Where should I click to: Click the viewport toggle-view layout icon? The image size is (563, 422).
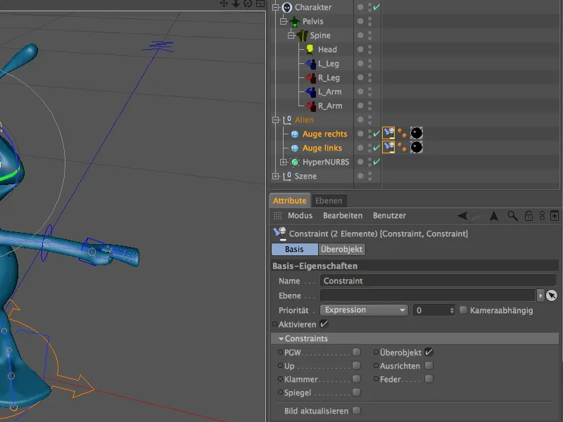260,4
